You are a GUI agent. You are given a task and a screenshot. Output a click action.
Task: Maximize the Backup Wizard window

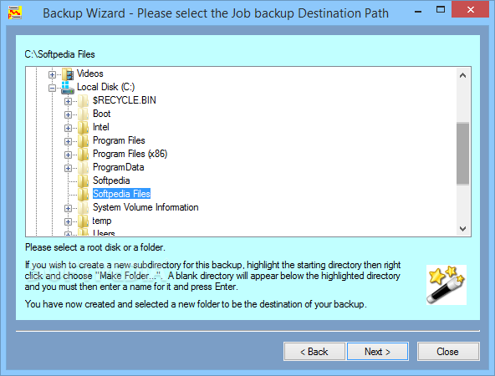tap(441, 10)
